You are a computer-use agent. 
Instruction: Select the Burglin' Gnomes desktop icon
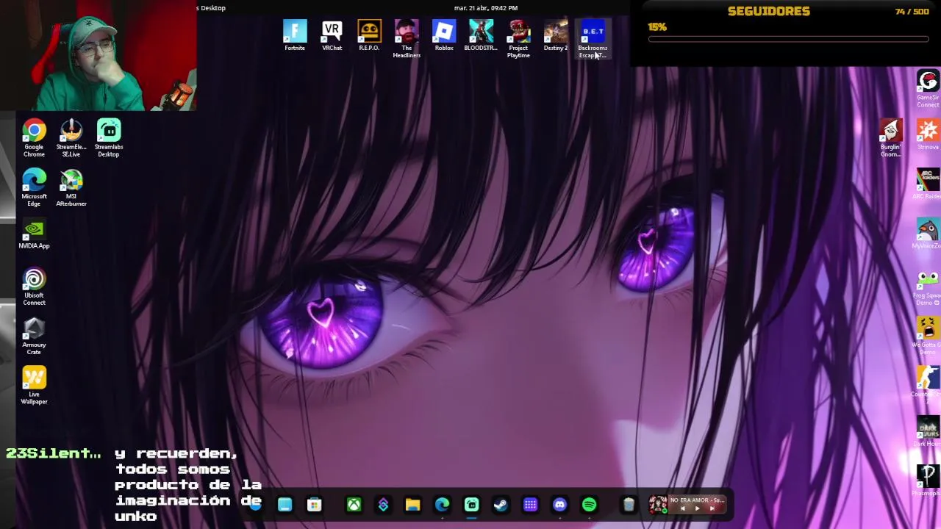point(891,138)
